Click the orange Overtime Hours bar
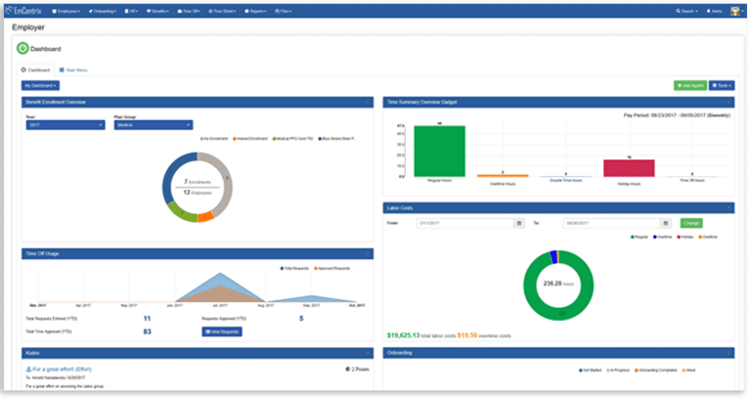 502,175
